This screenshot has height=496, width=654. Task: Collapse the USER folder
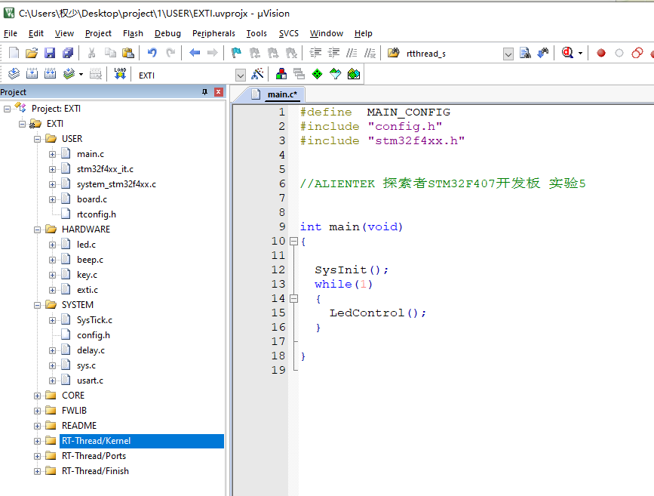pos(37,138)
